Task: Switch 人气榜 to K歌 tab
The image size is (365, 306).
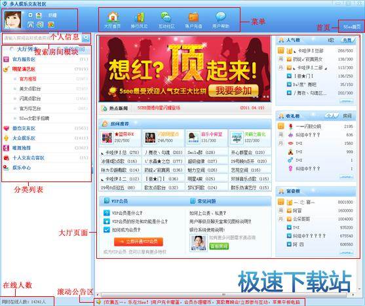Action: (x=331, y=40)
